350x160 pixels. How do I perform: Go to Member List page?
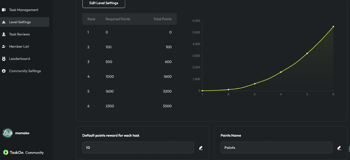click(x=19, y=46)
